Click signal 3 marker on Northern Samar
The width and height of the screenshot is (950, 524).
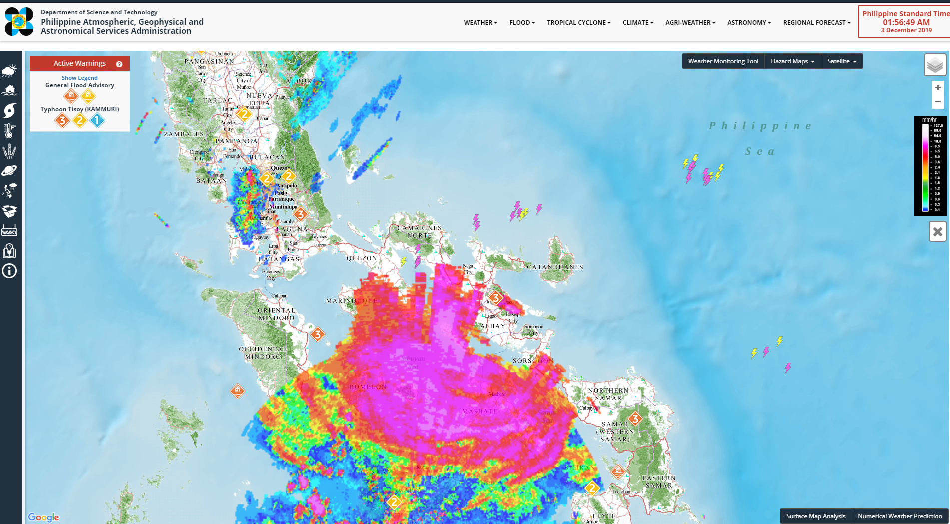tap(635, 418)
